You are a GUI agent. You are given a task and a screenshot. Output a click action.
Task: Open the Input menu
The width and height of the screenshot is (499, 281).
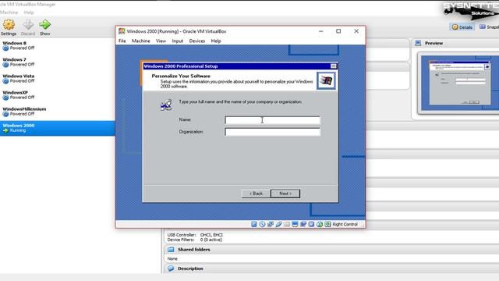tap(178, 41)
